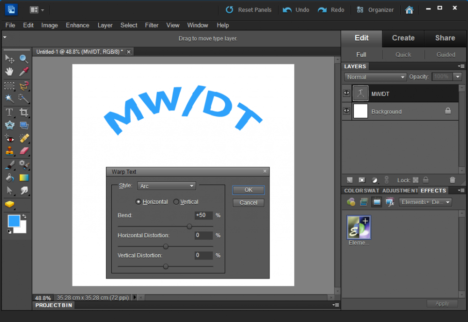Open the Enhance menu

(77, 25)
